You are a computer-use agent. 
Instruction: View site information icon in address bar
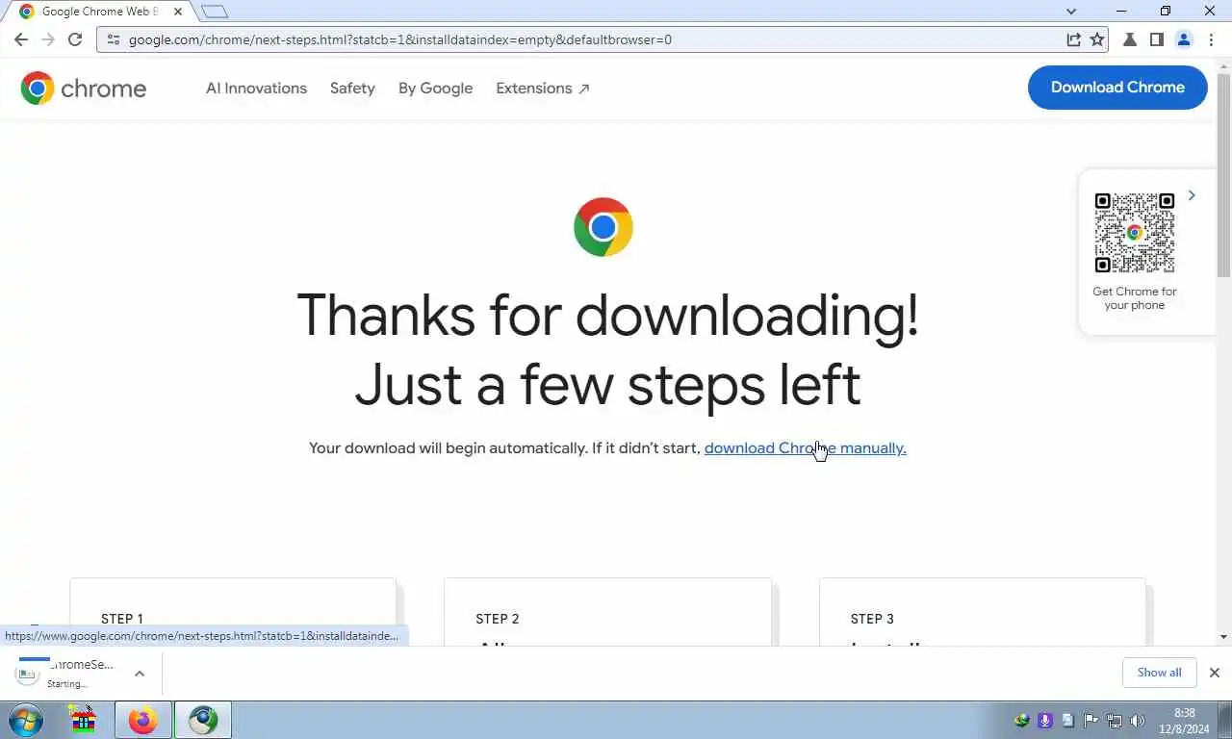pos(113,39)
